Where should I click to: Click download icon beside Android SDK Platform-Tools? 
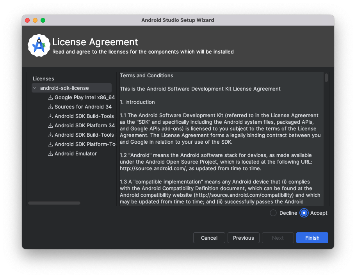pyautogui.click(x=50, y=144)
